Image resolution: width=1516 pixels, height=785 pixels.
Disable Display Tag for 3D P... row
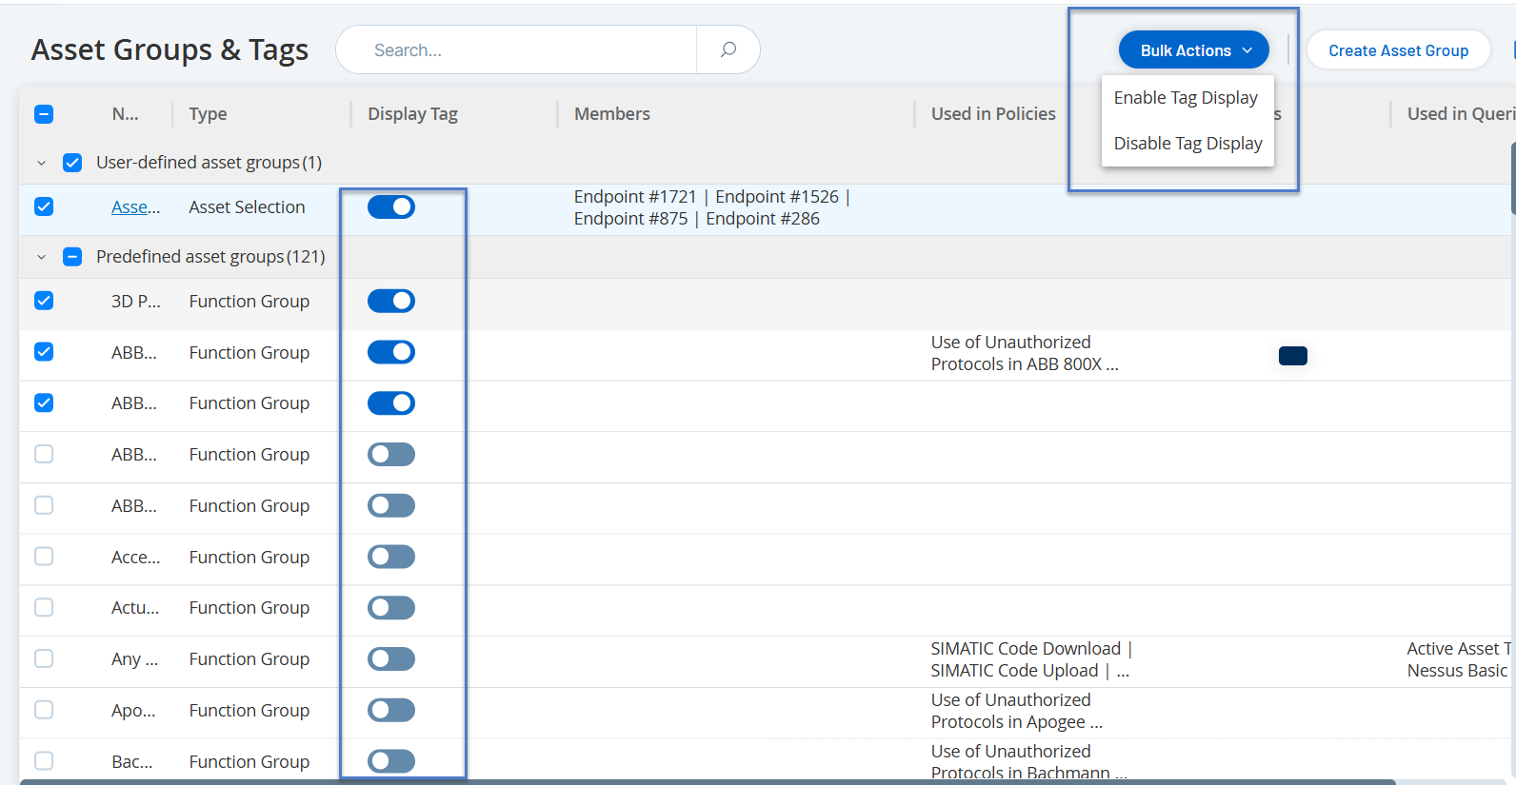391,301
